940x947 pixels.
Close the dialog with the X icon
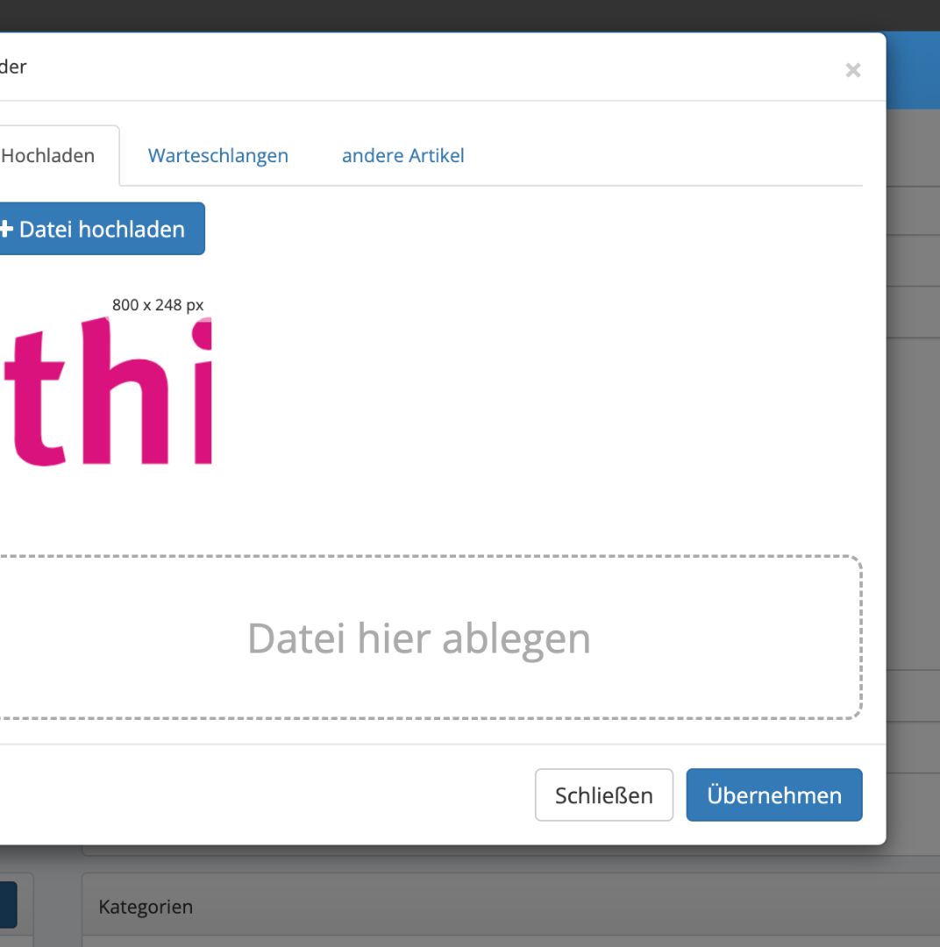point(852,70)
